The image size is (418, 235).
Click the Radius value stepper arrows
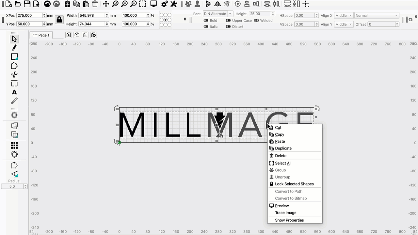click(x=25, y=186)
